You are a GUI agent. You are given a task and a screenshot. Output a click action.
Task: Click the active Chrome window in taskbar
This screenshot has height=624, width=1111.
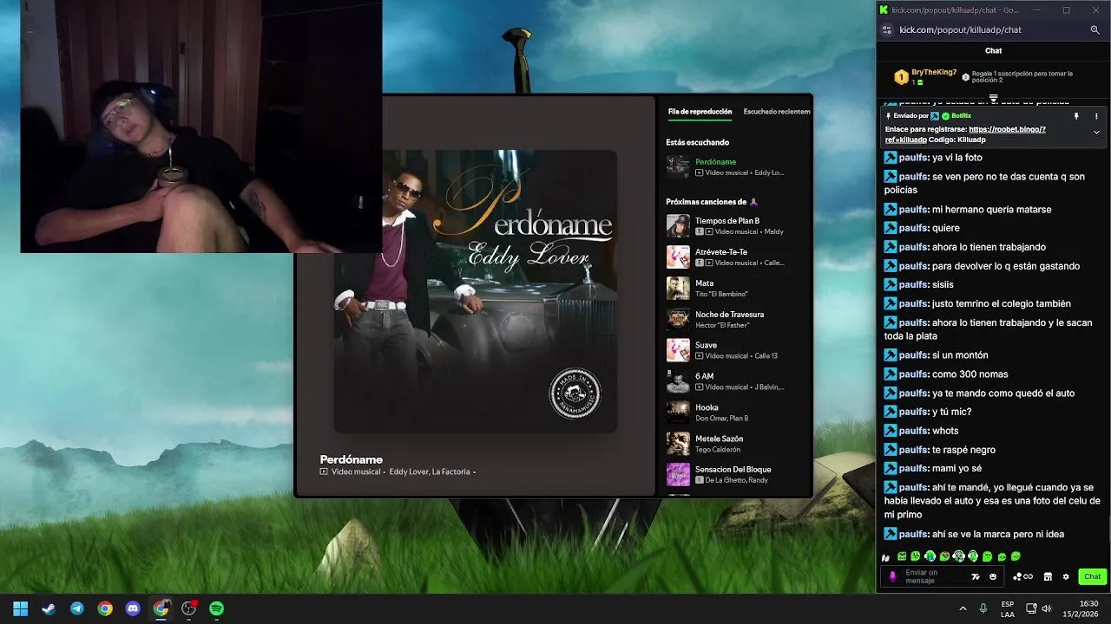[161, 608]
